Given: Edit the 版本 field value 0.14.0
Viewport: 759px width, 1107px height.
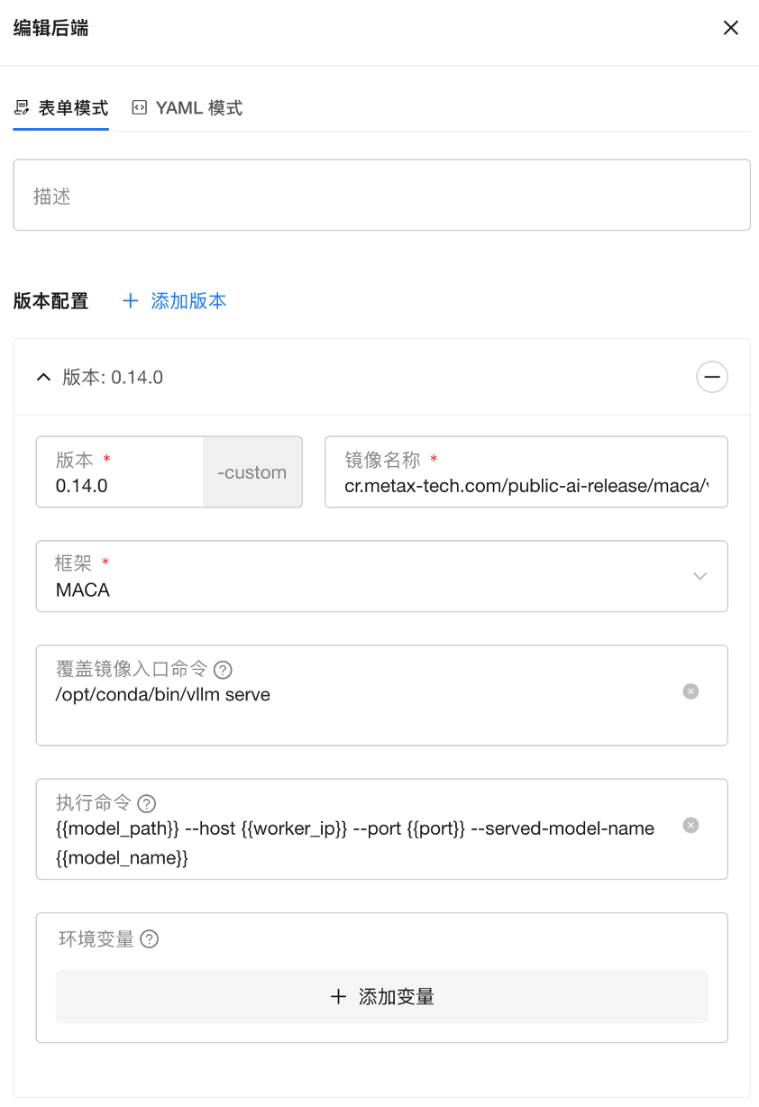Looking at the screenshot, I should (119, 486).
